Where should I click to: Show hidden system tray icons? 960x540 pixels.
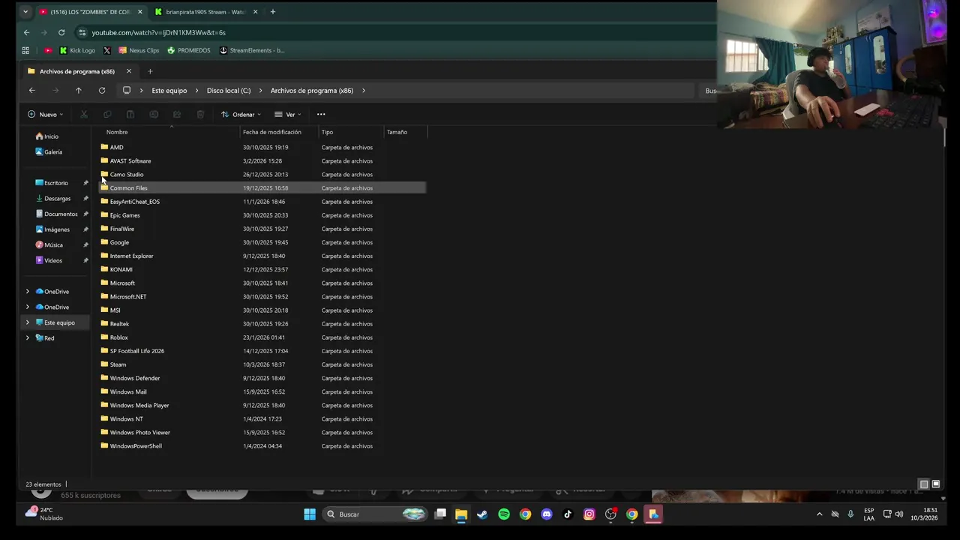[x=819, y=514]
